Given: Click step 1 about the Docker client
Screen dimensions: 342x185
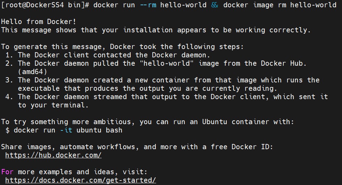Looking at the screenshot, I should [x=108, y=55].
